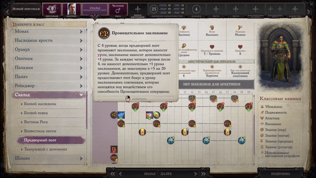The image size is (316, 178).
Task: Click the blue caster icon with badge 2
Action: click(x=206, y=140)
